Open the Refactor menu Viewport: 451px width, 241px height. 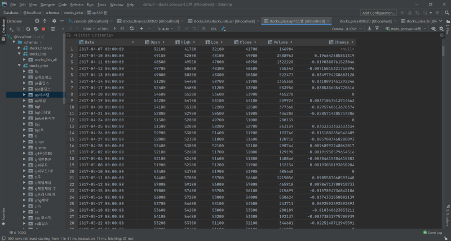point(77,4)
